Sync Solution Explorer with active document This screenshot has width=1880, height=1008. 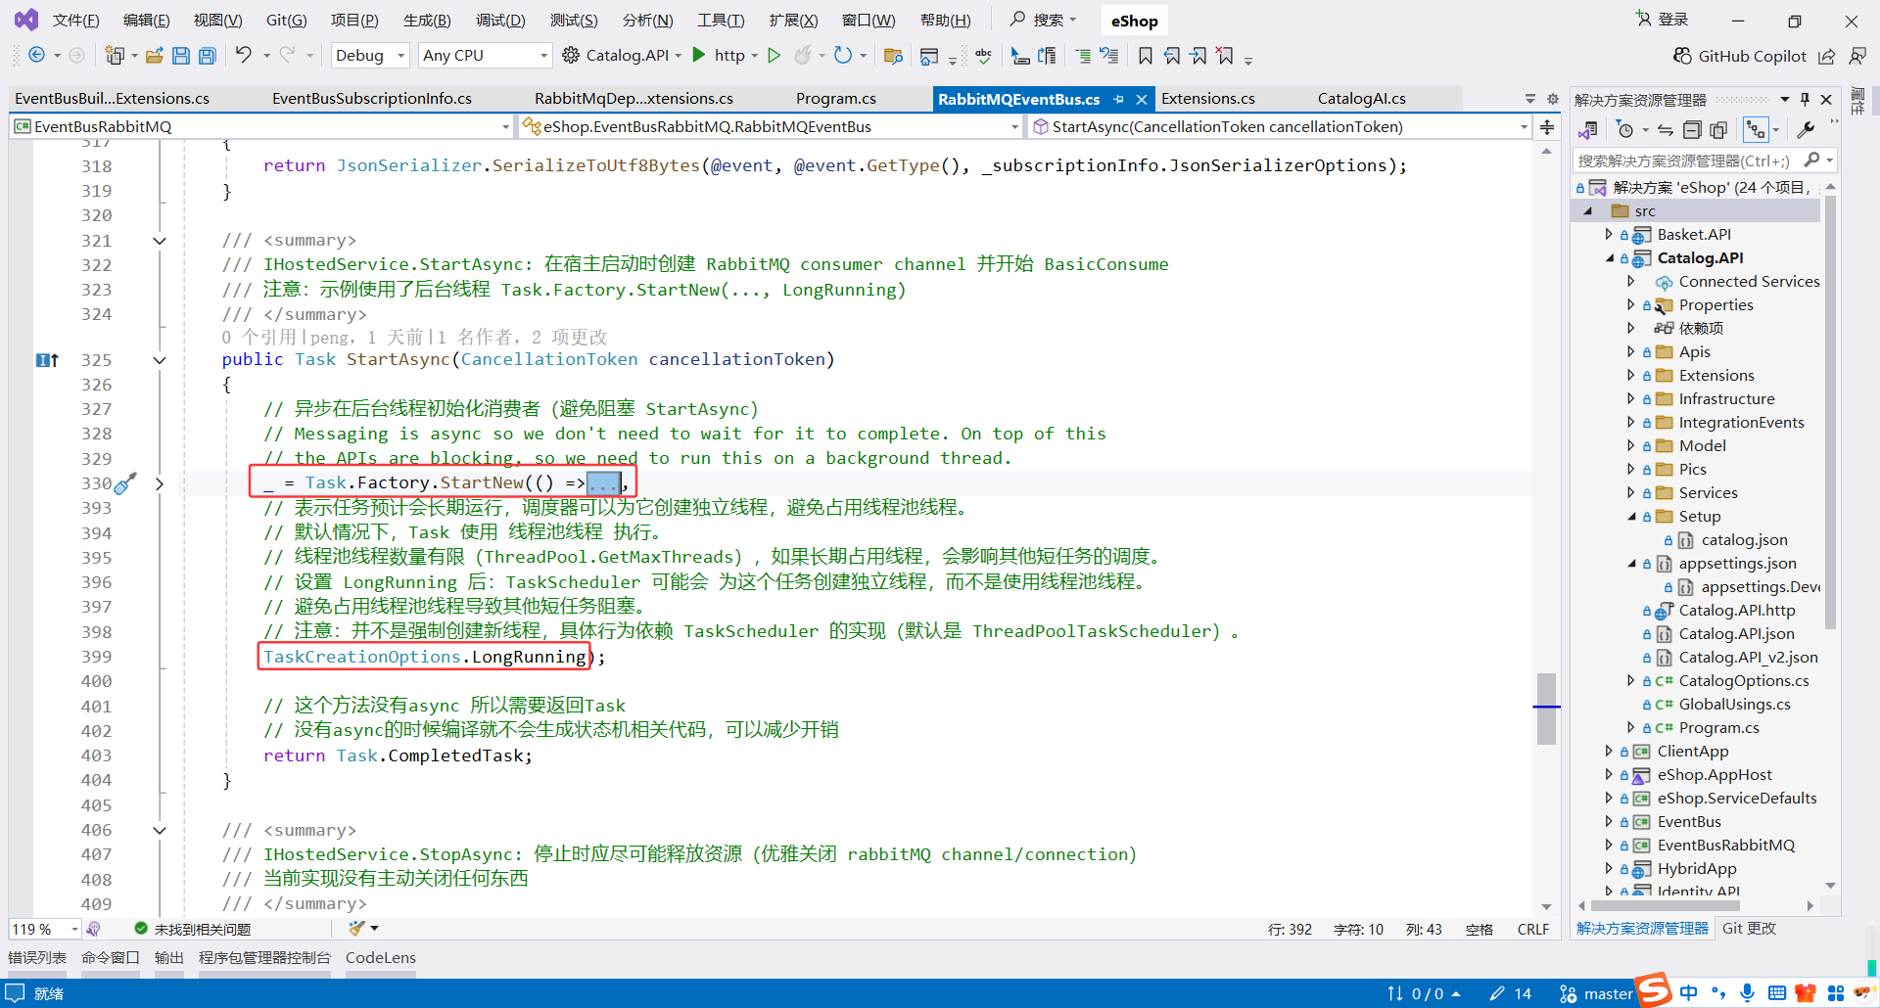1665,128
